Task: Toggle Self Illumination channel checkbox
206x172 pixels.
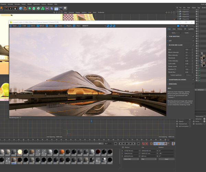Action: (x=190, y=126)
